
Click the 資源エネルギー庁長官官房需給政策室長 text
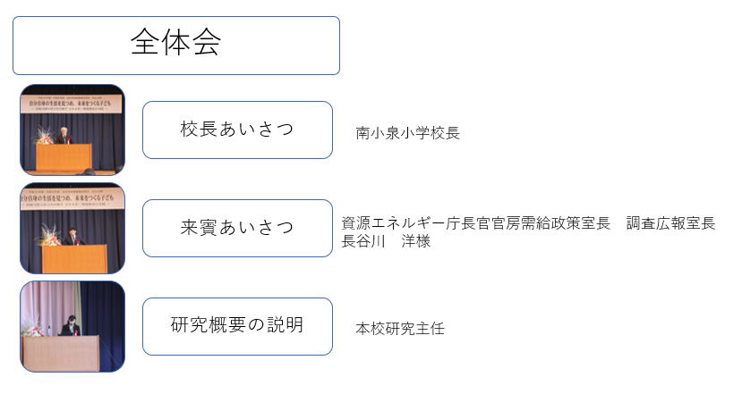[476, 223]
